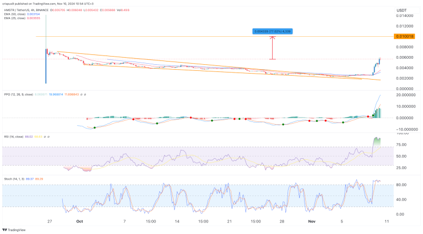Click the Stoch value 89.37
Viewport: 423px width, 234px height.
point(30,179)
